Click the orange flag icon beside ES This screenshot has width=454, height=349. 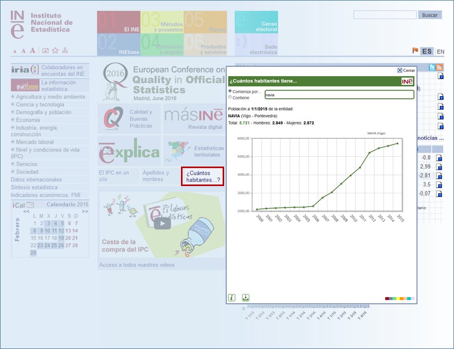pyautogui.click(x=415, y=51)
